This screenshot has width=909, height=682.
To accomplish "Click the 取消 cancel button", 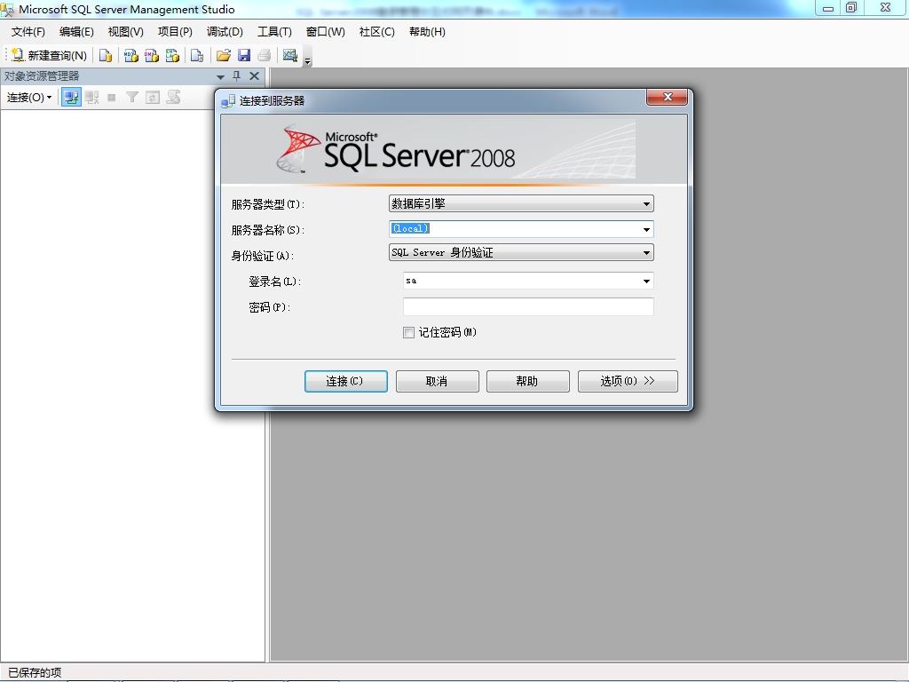I will [x=437, y=381].
